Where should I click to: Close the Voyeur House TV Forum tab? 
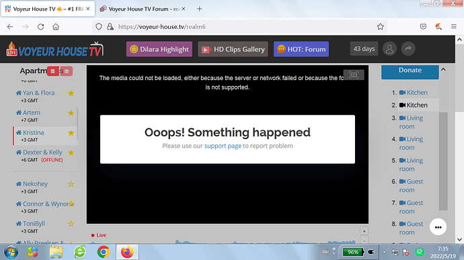pyautogui.click(x=184, y=9)
